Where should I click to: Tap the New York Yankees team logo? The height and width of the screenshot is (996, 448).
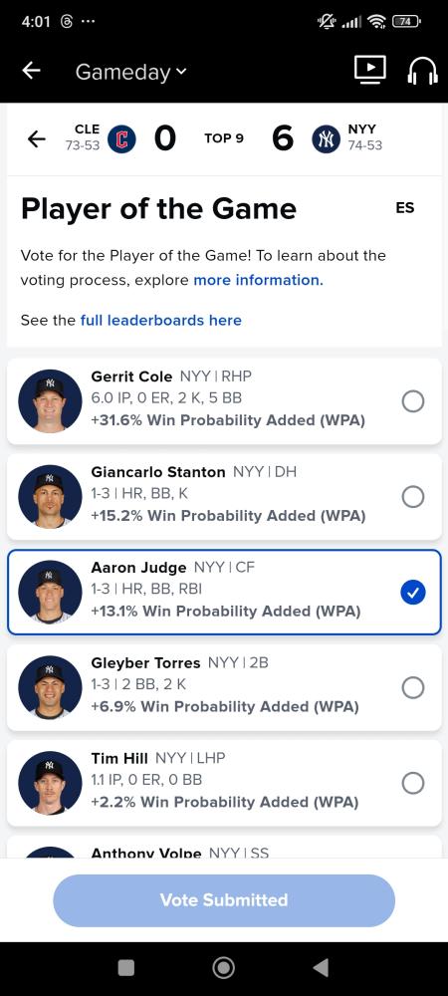tap(327, 139)
